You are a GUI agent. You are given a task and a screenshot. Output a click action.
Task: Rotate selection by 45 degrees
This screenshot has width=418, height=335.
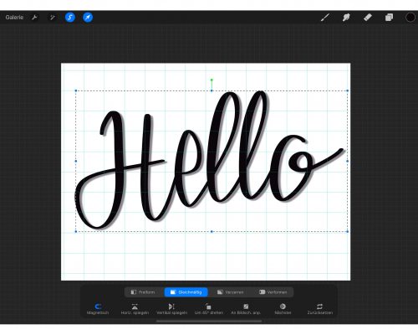click(209, 309)
